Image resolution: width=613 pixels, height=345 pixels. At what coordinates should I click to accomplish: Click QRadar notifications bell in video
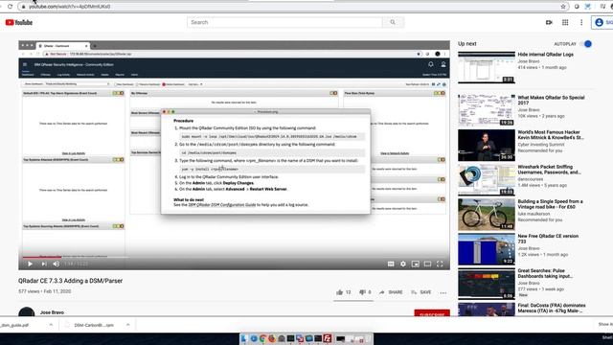tap(431, 64)
